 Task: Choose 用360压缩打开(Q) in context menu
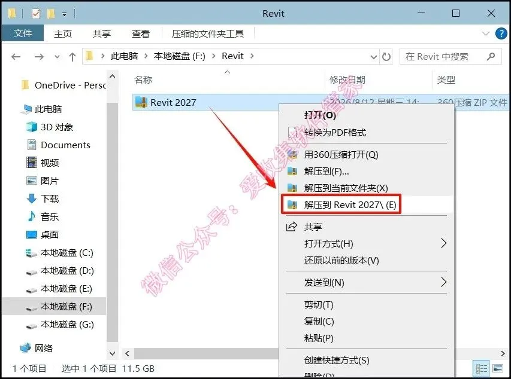tap(367, 154)
